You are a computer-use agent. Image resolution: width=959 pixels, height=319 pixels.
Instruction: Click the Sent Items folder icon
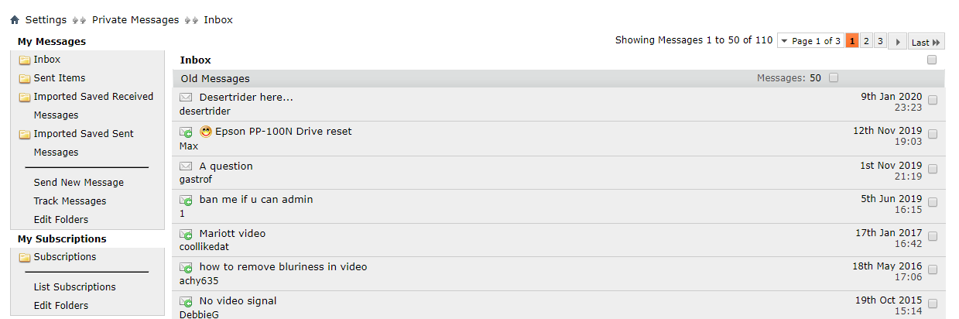pos(25,78)
